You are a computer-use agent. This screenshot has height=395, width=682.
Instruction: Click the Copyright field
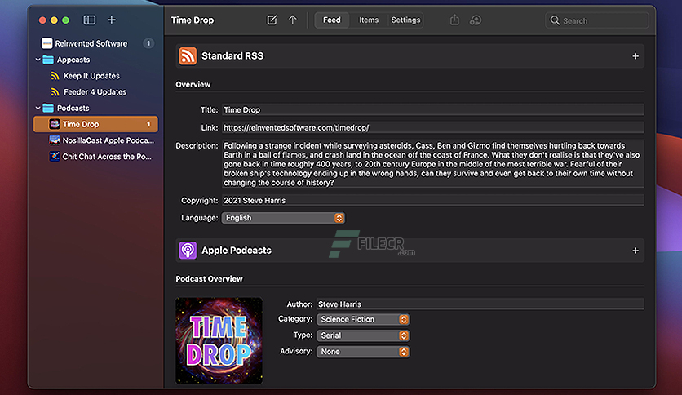click(432, 200)
